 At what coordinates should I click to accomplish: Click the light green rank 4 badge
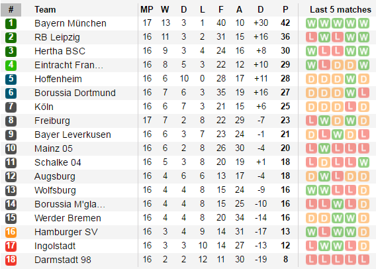pos(11,66)
